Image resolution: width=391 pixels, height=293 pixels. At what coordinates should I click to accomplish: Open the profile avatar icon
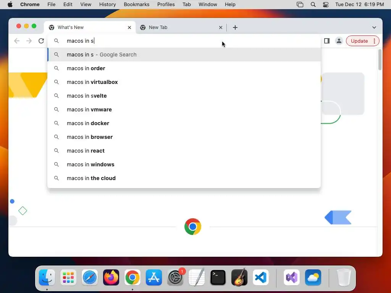click(339, 41)
